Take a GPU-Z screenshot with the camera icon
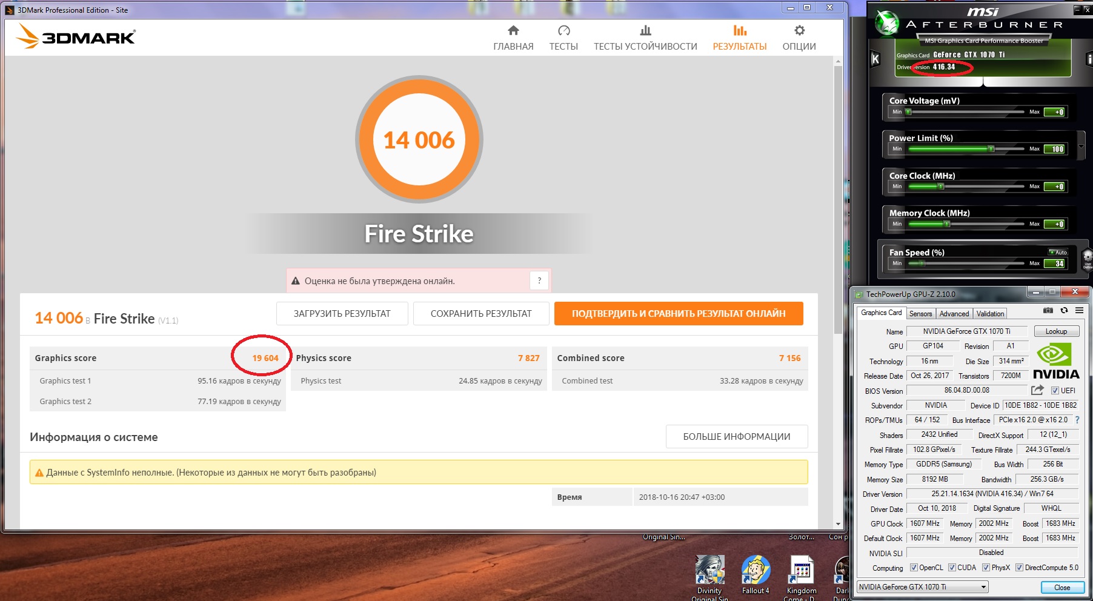This screenshot has height=601, width=1093. point(1048,310)
